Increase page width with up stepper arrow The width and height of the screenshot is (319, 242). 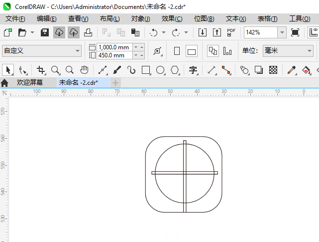click(142, 47)
